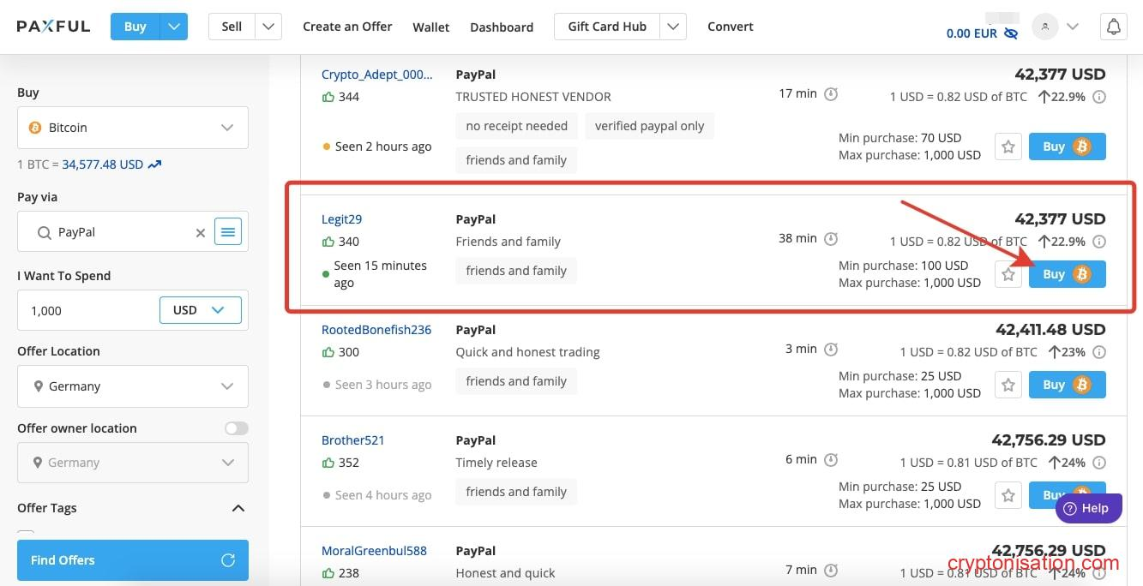The image size is (1143, 586).
Task: Clear the PayPal search with the X icon
Action: pyautogui.click(x=200, y=232)
